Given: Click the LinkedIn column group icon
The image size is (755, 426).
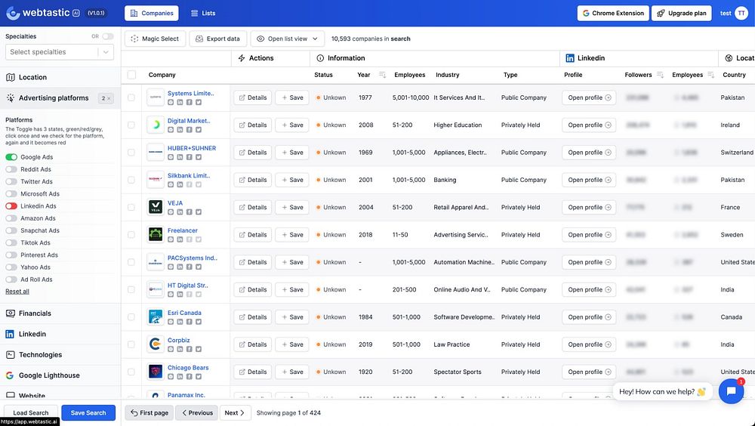Looking at the screenshot, I should pos(569,58).
